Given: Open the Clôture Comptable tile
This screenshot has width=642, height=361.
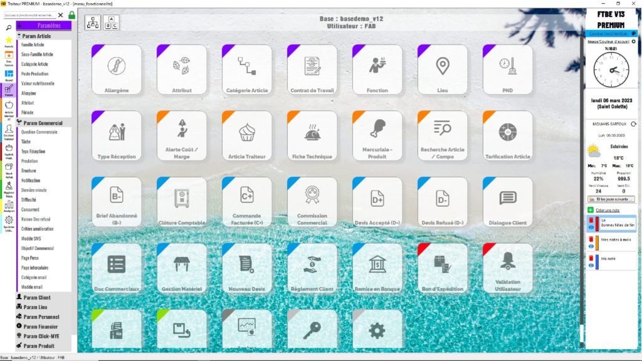Looking at the screenshot, I should coord(182,202).
